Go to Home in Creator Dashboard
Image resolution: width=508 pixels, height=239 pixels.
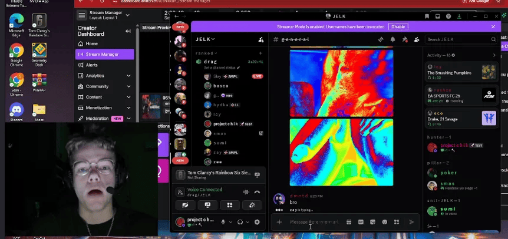coord(104,43)
